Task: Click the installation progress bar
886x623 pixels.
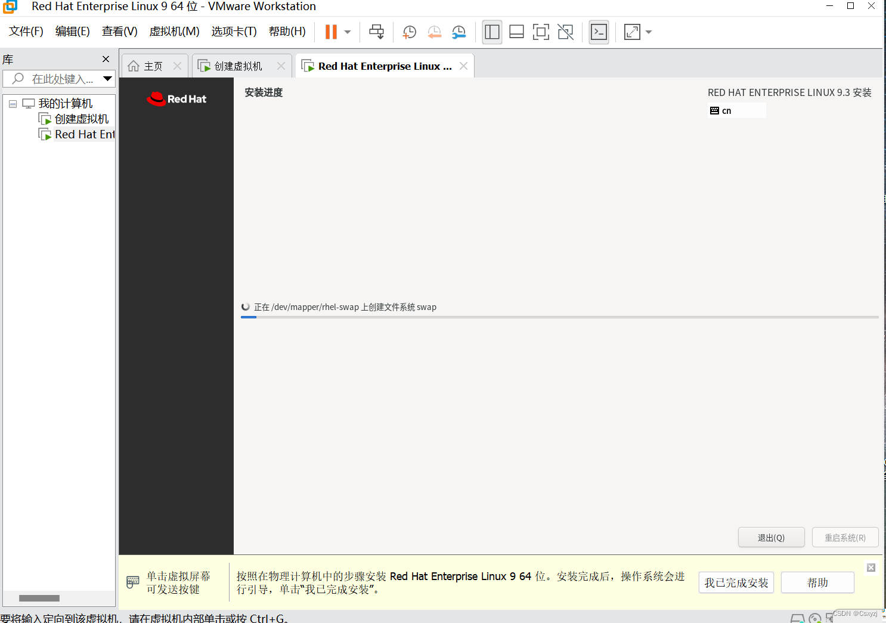Action: (x=559, y=317)
